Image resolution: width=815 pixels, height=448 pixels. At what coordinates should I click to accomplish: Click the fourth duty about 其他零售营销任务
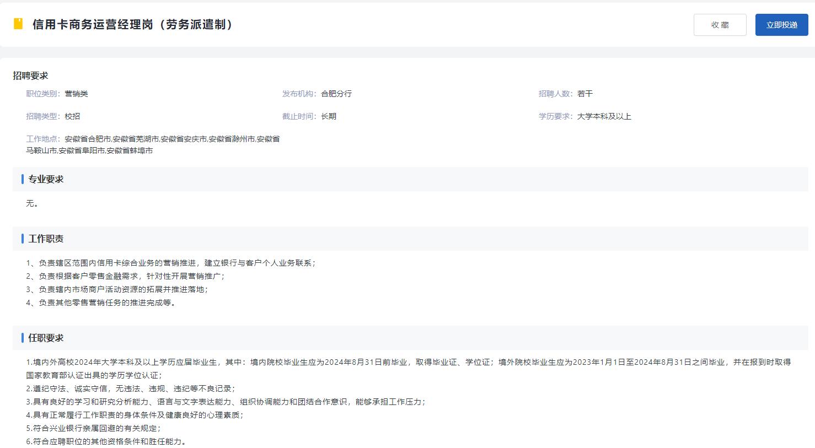(x=101, y=303)
